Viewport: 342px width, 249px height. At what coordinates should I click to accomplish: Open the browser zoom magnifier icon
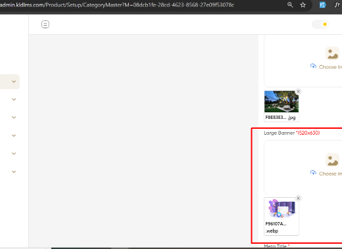[290, 5]
